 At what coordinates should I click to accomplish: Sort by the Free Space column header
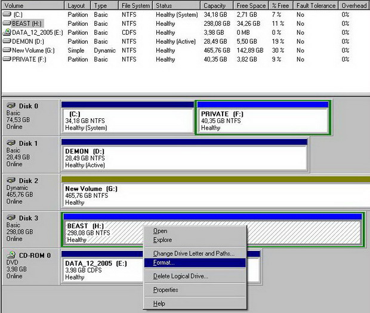[251, 5]
